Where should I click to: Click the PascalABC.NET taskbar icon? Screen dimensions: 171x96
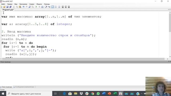tap(121, 94)
